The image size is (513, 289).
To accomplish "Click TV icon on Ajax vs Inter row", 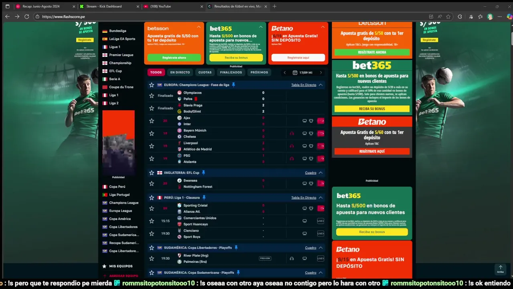I will 305,121.
